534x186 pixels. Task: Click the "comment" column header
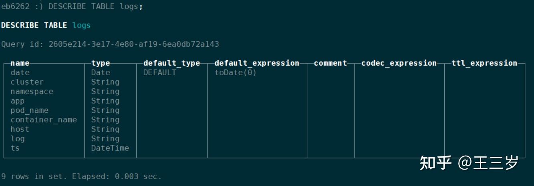coord(330,63)
